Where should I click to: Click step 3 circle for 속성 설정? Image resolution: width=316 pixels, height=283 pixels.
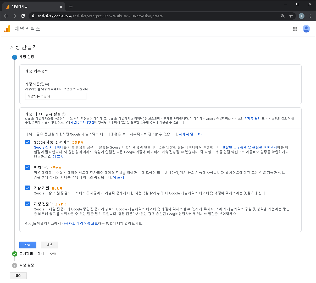(15, 265)
